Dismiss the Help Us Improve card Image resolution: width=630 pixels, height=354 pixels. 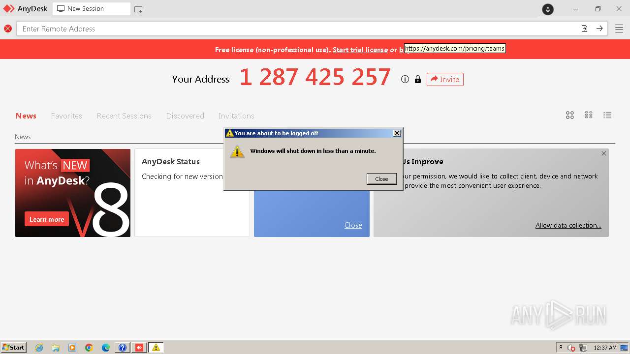click(604, 153)
